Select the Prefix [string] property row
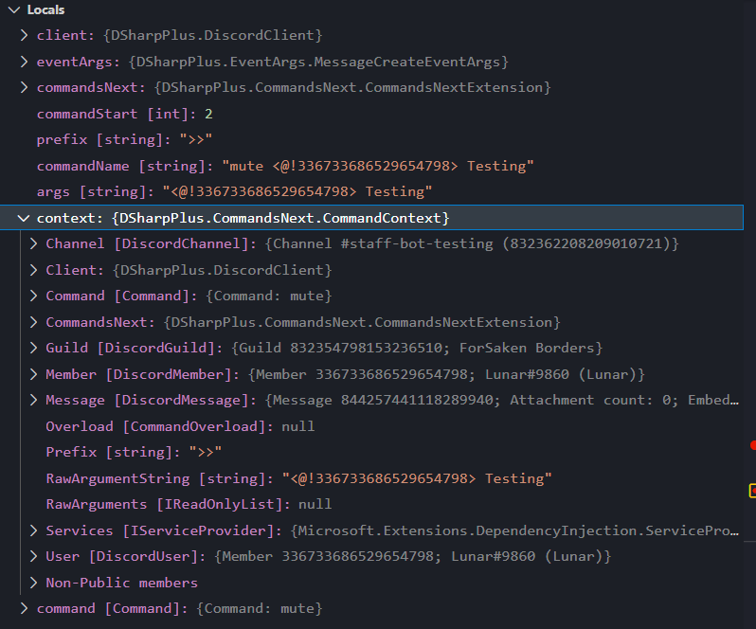The image size is (756, 629). coord(371,452)
